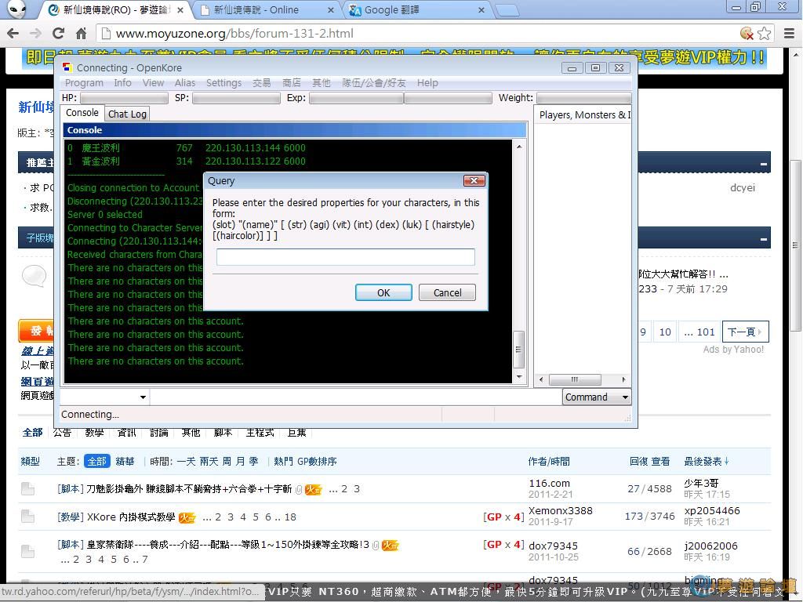Close the 新仙境傳說 - Online tab
Viewport: 803px width, 602px height.
click(x=331, y=9)
